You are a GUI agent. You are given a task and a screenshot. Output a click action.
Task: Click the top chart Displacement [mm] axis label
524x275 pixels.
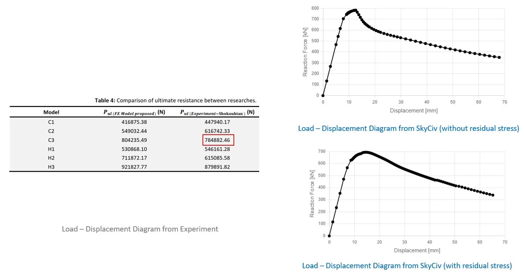414,110
